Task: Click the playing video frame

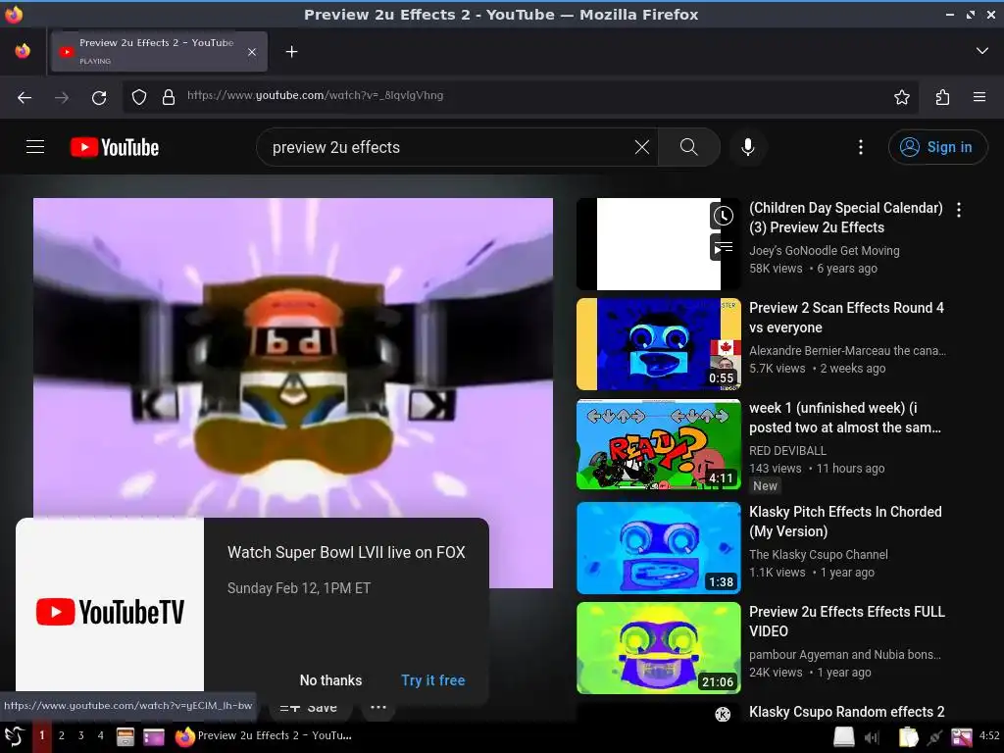Action: (292, 359)
